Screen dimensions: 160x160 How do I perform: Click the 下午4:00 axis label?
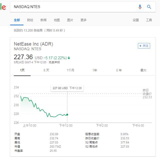[138, 125]
